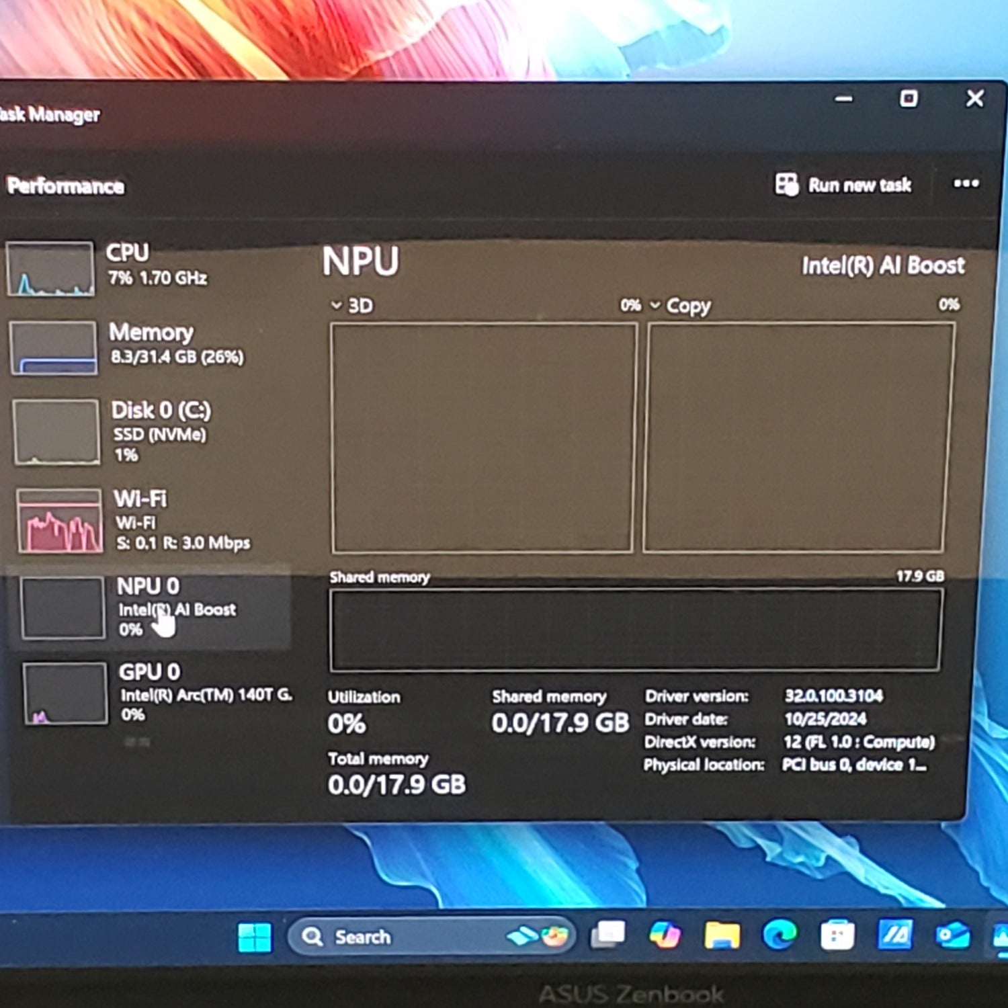
Task: Open the three-dot more options menu
Action: pos(966,183)
